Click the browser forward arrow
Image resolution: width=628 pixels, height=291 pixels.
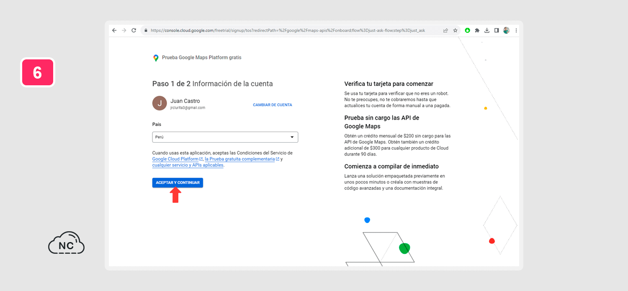tap(124, 31)
